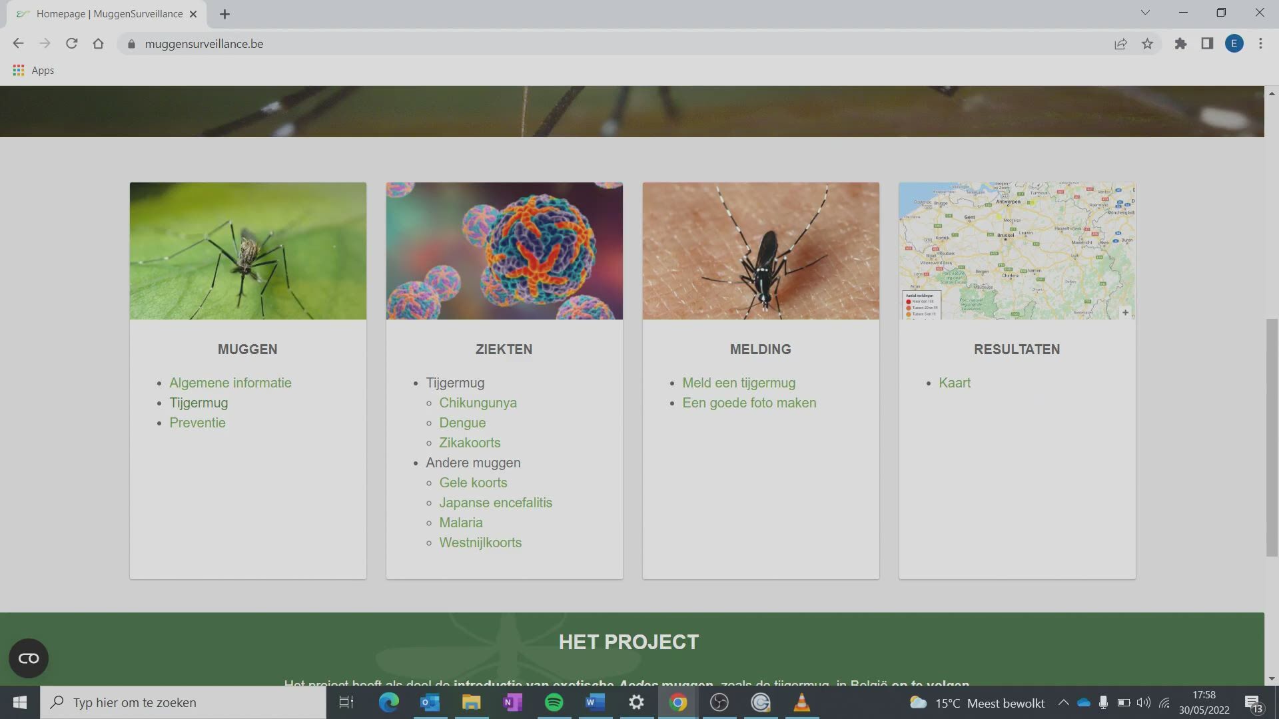This screenshot has height=719, width=1279.
Task: Click the share page icon
Action: point(1120,44)
